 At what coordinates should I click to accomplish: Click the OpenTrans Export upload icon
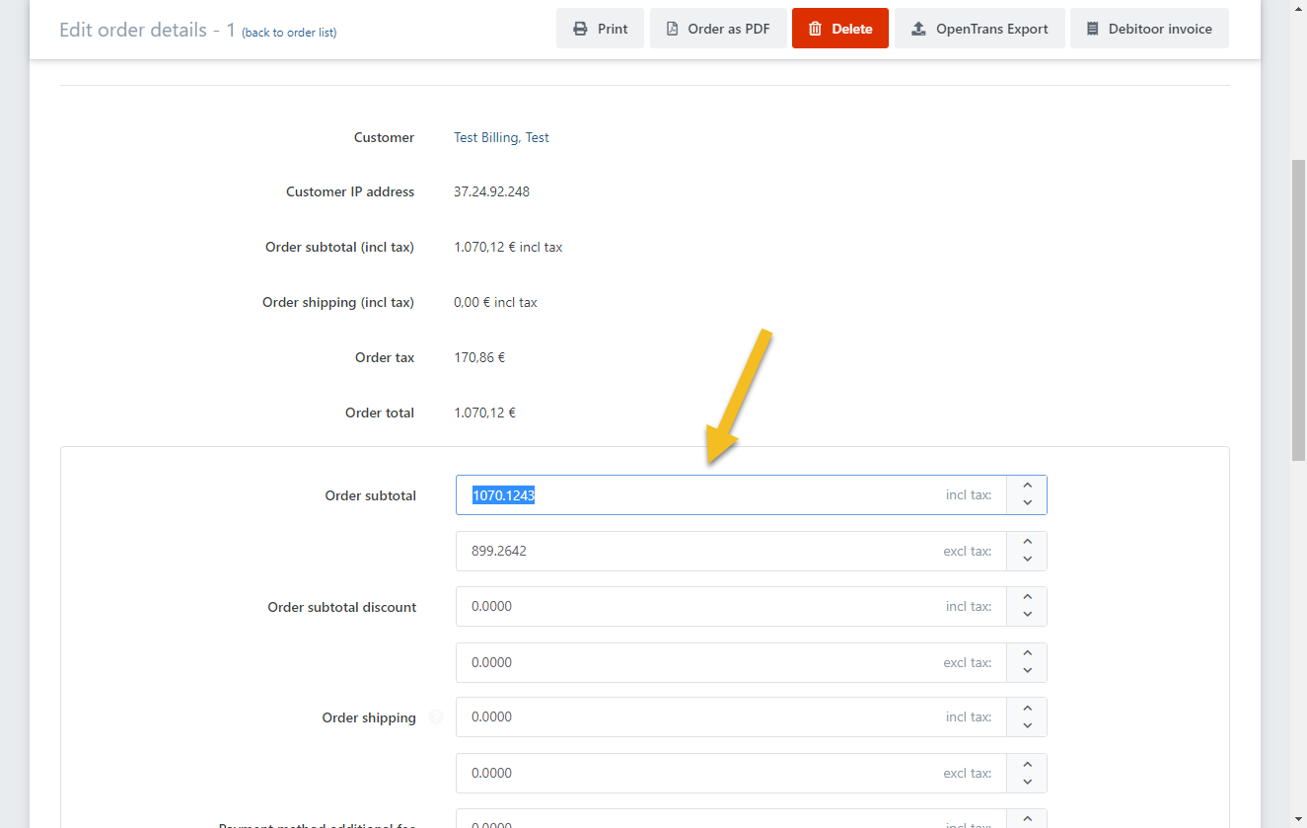tap(918, 29)
